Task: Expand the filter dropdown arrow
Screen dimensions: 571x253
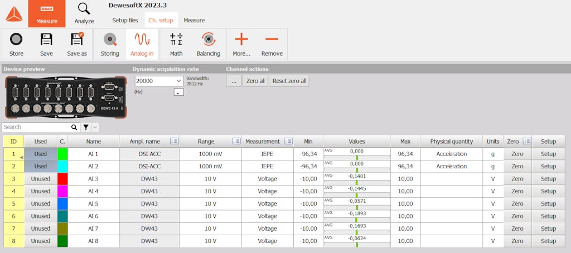Action: (95, 127)
